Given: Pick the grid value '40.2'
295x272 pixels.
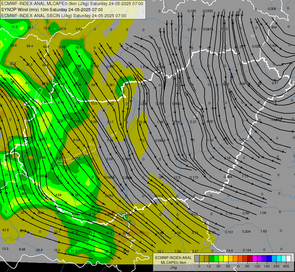Looking at the screenshot, I should [109, 251].
